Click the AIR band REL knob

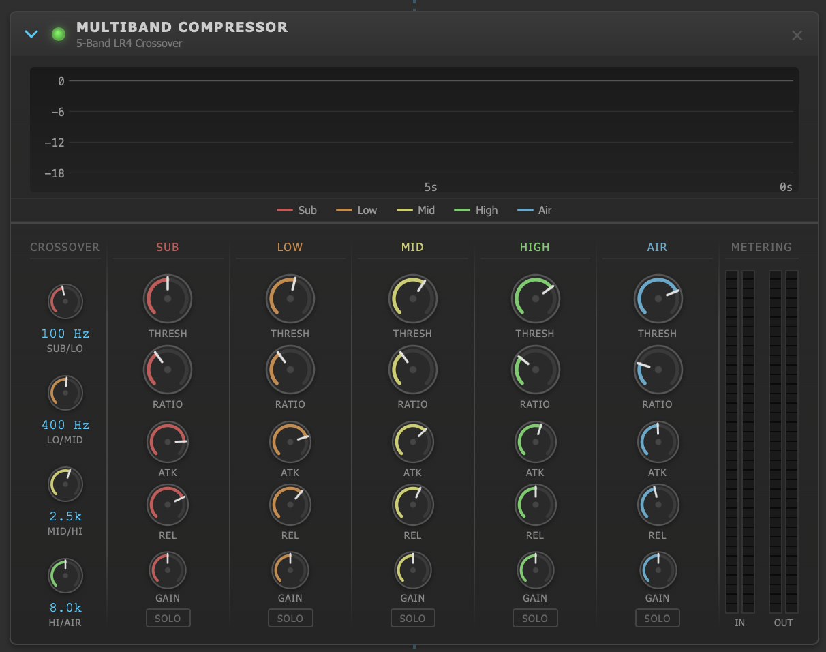coord(658,505)
